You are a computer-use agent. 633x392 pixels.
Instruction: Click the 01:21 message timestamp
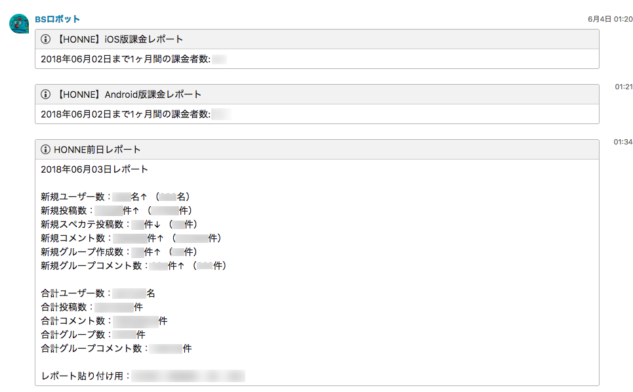point(624,87)
